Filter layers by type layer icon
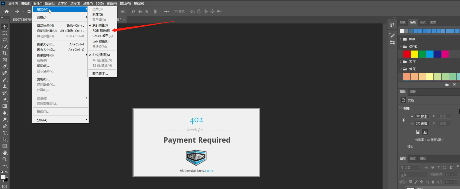 (x=439, y=167)
